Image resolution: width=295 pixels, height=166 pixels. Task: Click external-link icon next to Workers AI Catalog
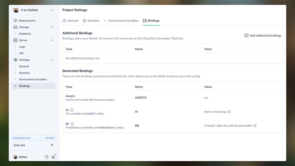229,112
